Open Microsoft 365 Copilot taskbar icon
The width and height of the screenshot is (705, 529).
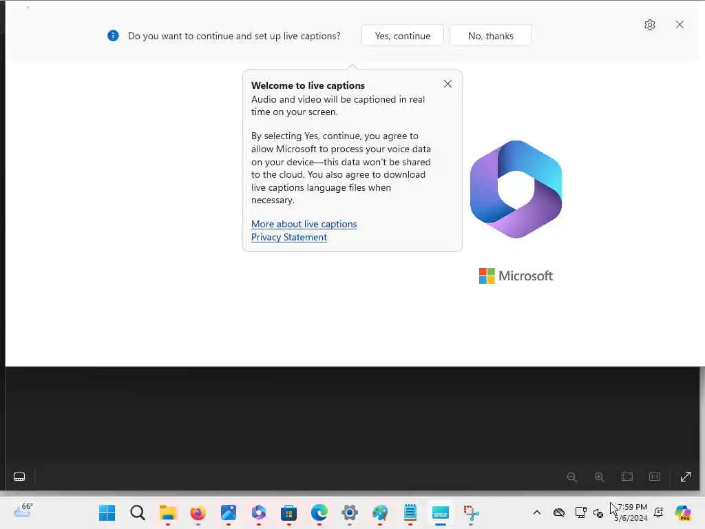259,512
